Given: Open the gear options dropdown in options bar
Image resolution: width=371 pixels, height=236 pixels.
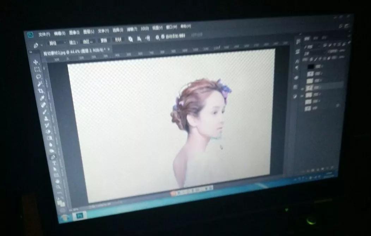Looking at the screenshot, I should click(157, 37).
